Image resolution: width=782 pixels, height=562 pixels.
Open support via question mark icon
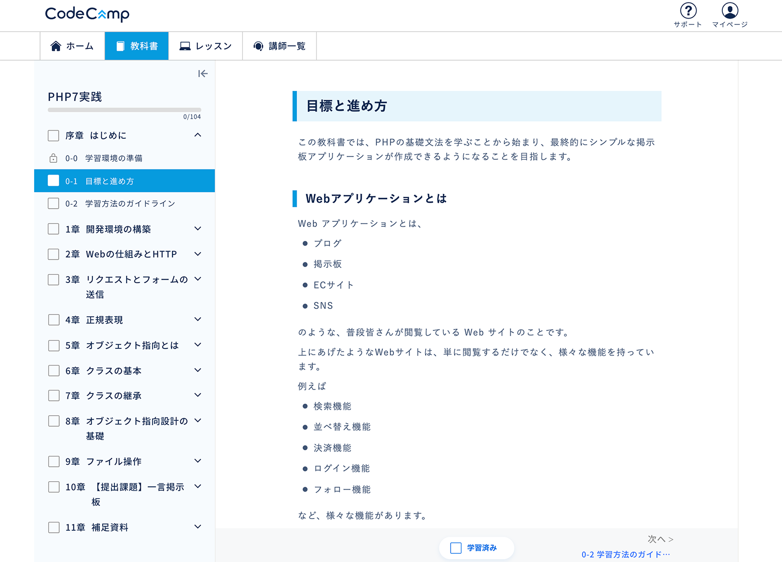coord(688,10)
